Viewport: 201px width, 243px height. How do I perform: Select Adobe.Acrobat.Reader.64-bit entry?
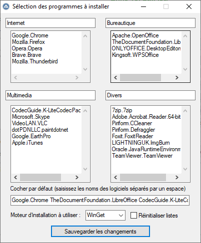tap(146, 117)
